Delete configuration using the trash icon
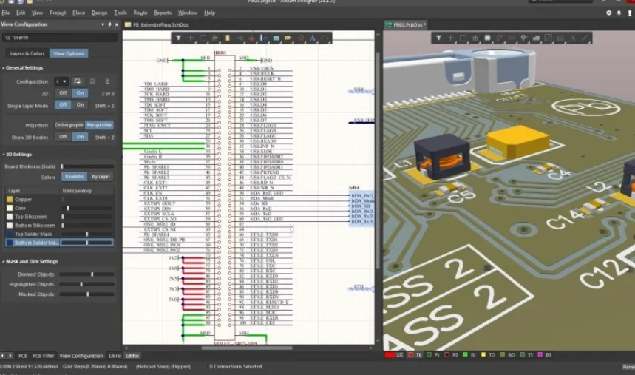The width and height of the screenshot is (635, 375). [107, 81]
